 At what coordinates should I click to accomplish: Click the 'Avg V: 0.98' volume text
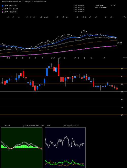99,6
